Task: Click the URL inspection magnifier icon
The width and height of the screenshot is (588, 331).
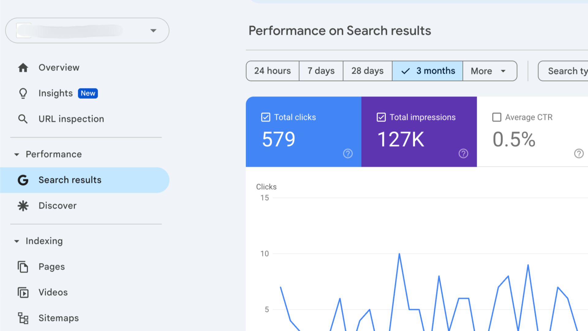Action: tap(23, 119)
